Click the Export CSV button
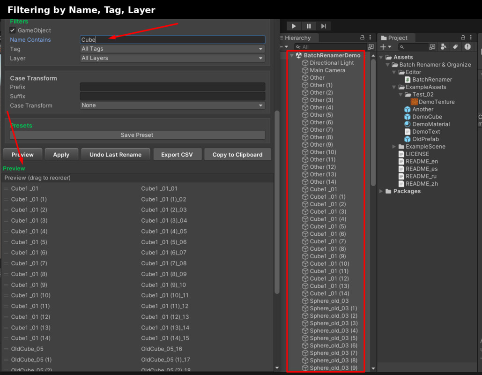 (177, 154)
